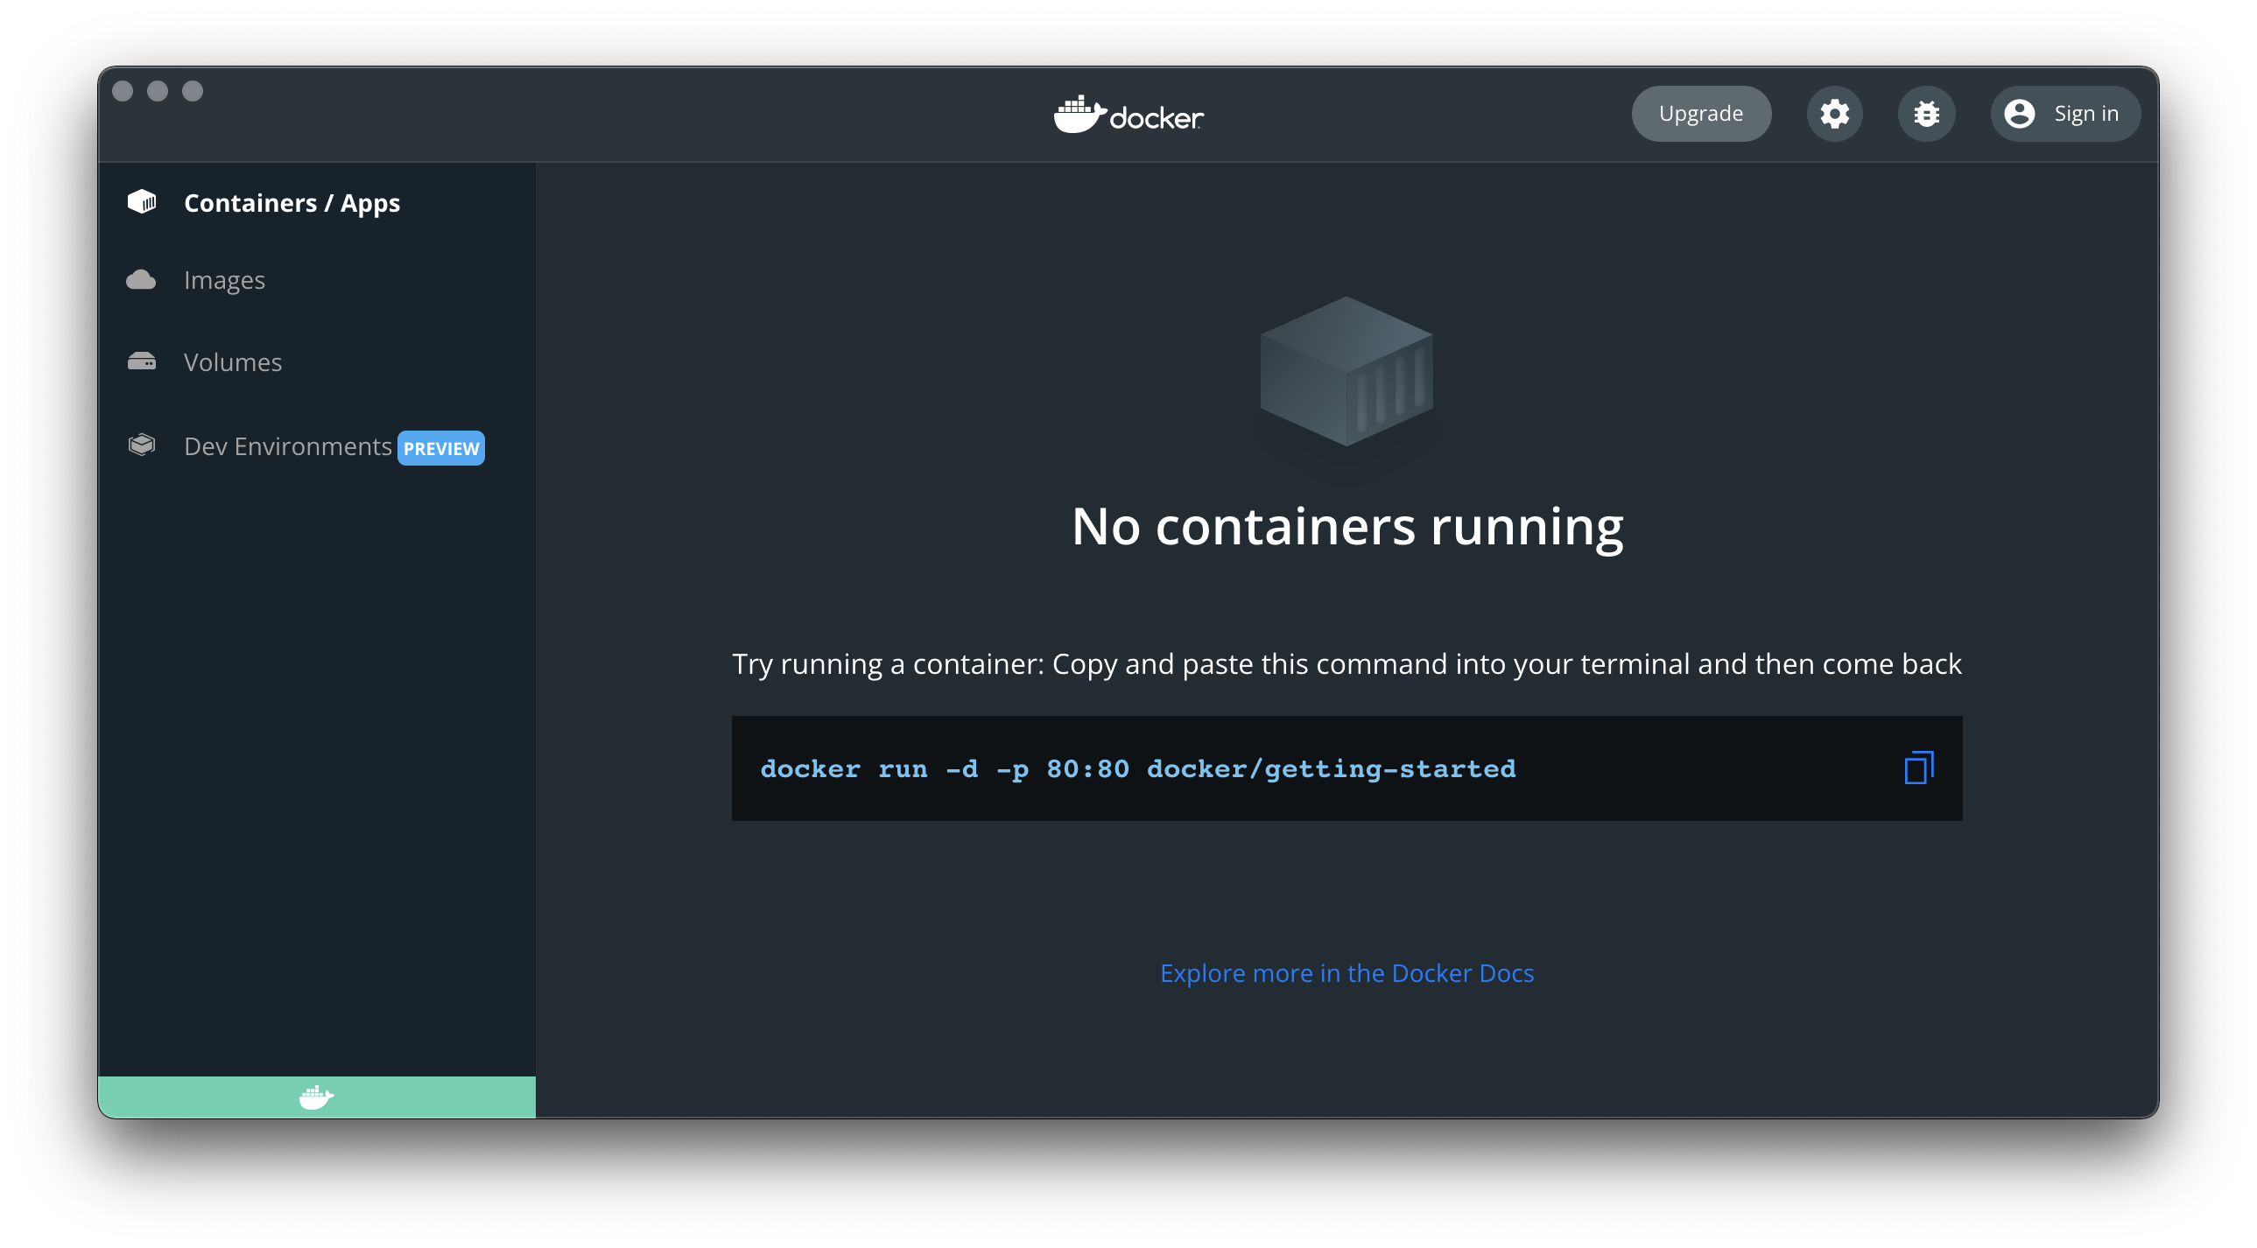
Task: Click the Dev Environments sidebar icon
Action: [x=142, y=445]
